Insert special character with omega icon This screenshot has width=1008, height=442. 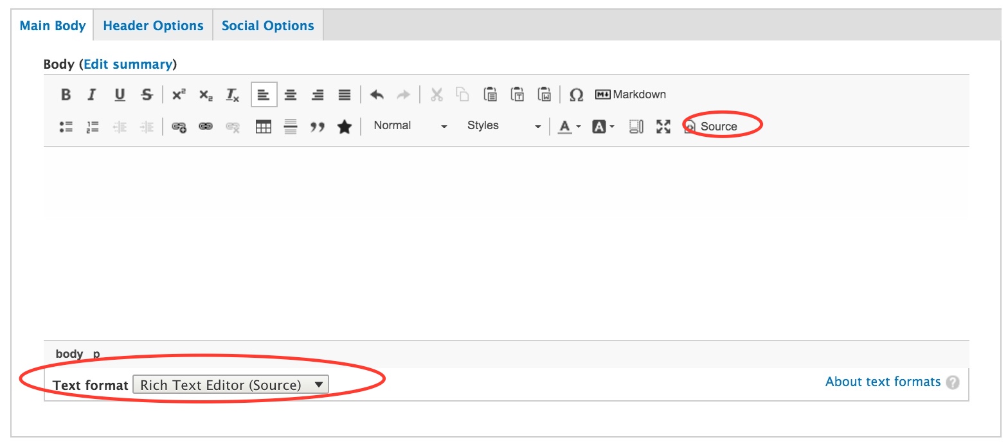[x=576, y=95]
